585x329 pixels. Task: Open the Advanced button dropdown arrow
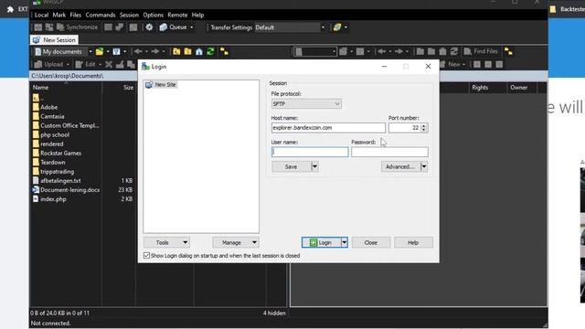424,166
